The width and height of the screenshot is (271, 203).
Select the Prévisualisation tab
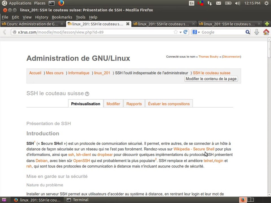click(86, 103)
